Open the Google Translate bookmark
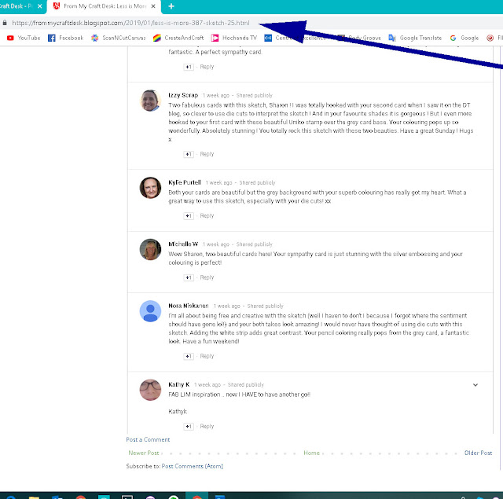Image resolution: width=503 pixels, height=499 pixels. coord(415,38)
